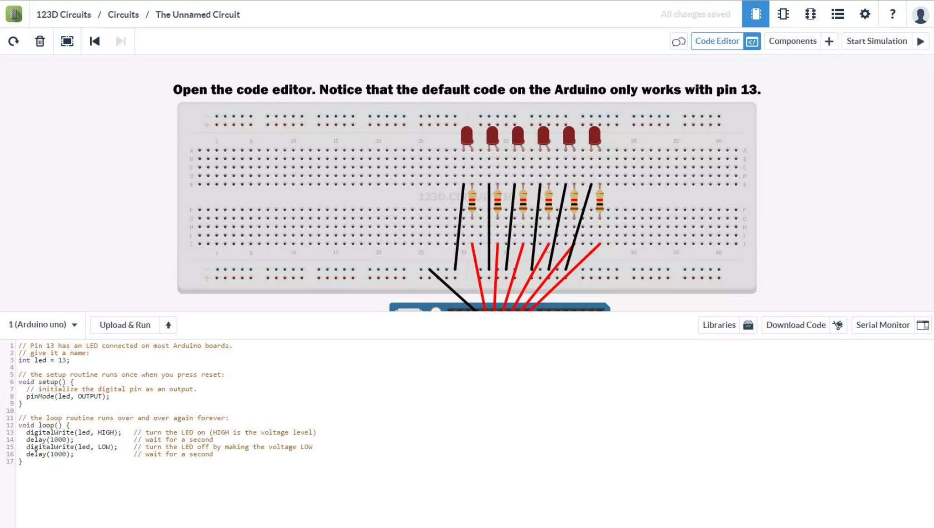Open the 1 (Arduino uno) dropdown
This screenshot has width=934, height=528.
coord(43,325)
